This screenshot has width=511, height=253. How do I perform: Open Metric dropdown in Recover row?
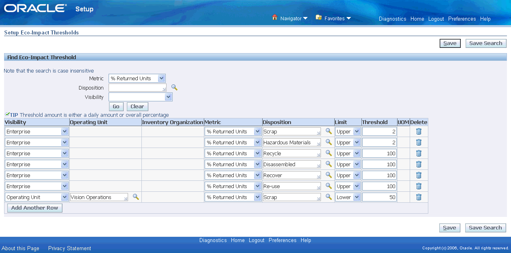(x=233, y=176)
